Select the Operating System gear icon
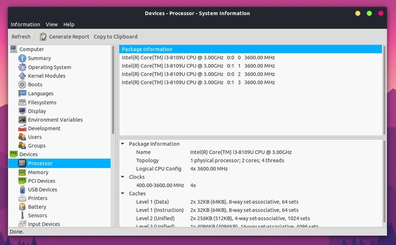 [x=22, y=67]
